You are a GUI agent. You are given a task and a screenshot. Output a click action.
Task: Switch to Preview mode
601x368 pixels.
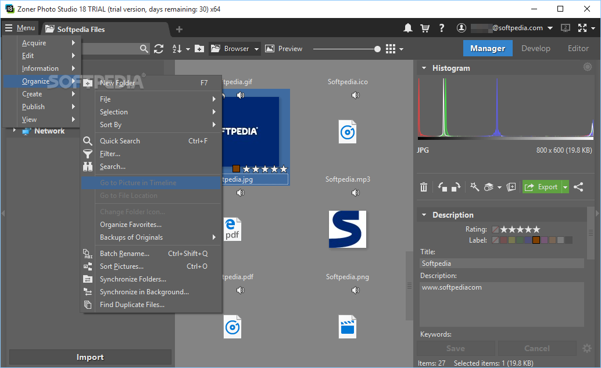tap(284, 49)
